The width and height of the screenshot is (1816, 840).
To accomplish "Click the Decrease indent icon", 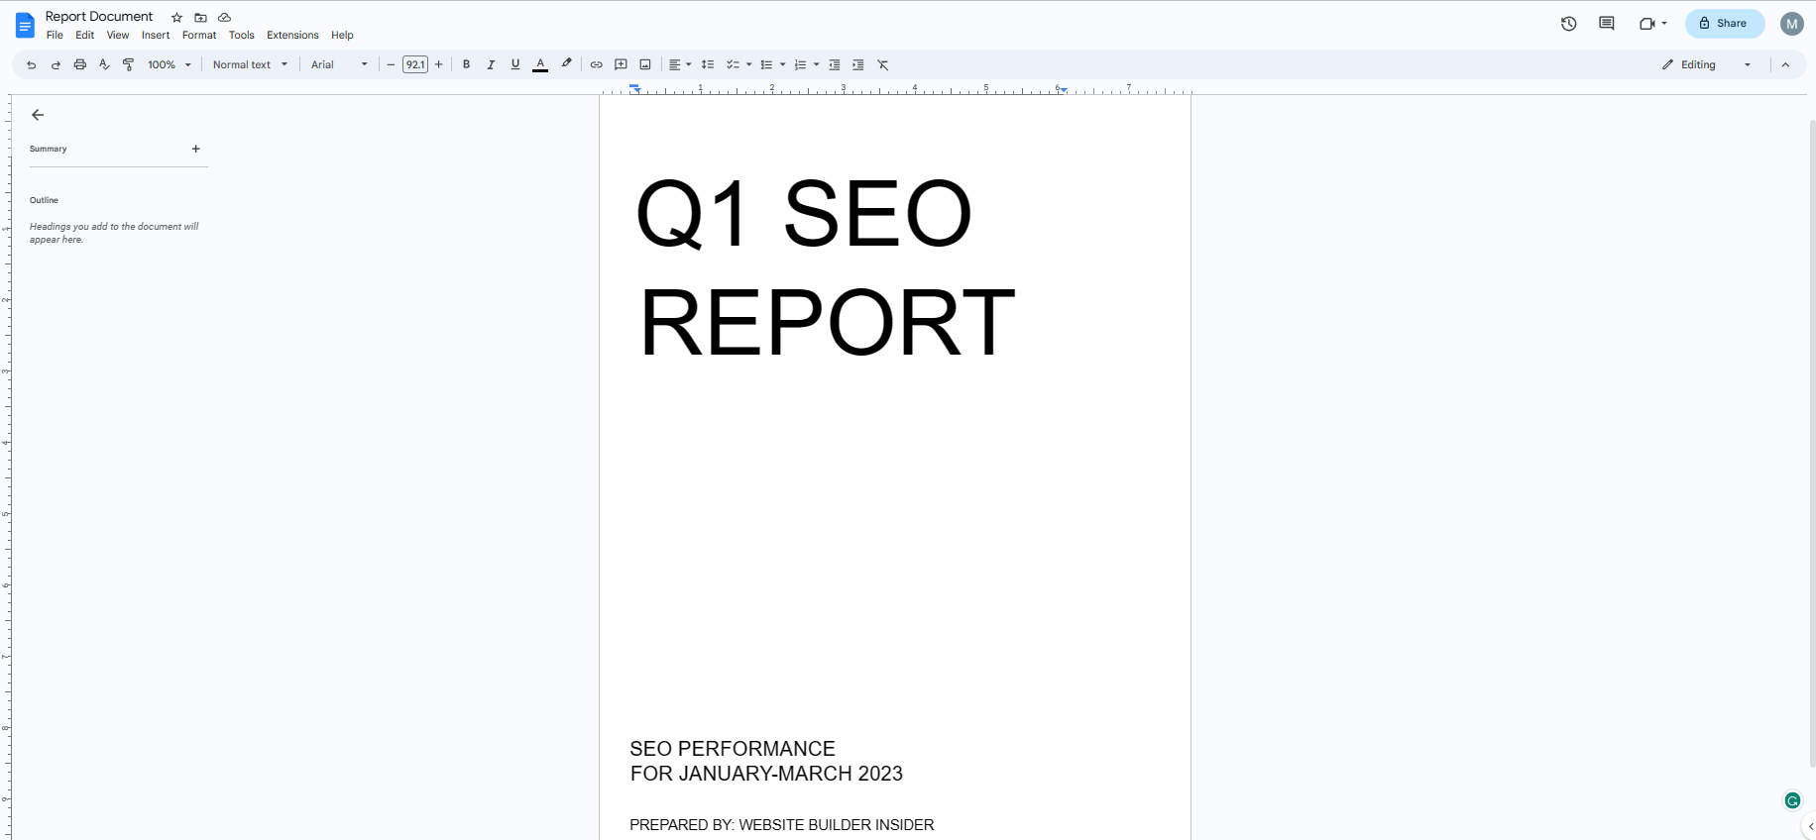I will coord(835,64).
